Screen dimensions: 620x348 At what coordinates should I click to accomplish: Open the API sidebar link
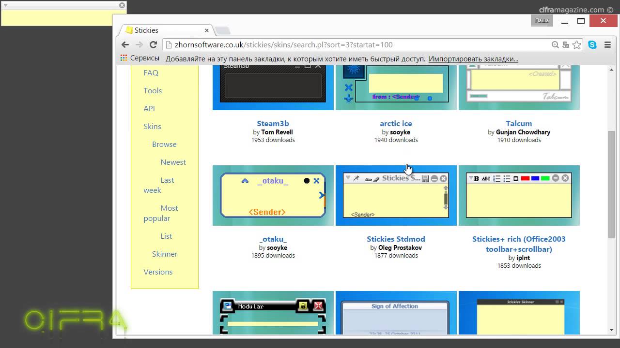[149, 108]
